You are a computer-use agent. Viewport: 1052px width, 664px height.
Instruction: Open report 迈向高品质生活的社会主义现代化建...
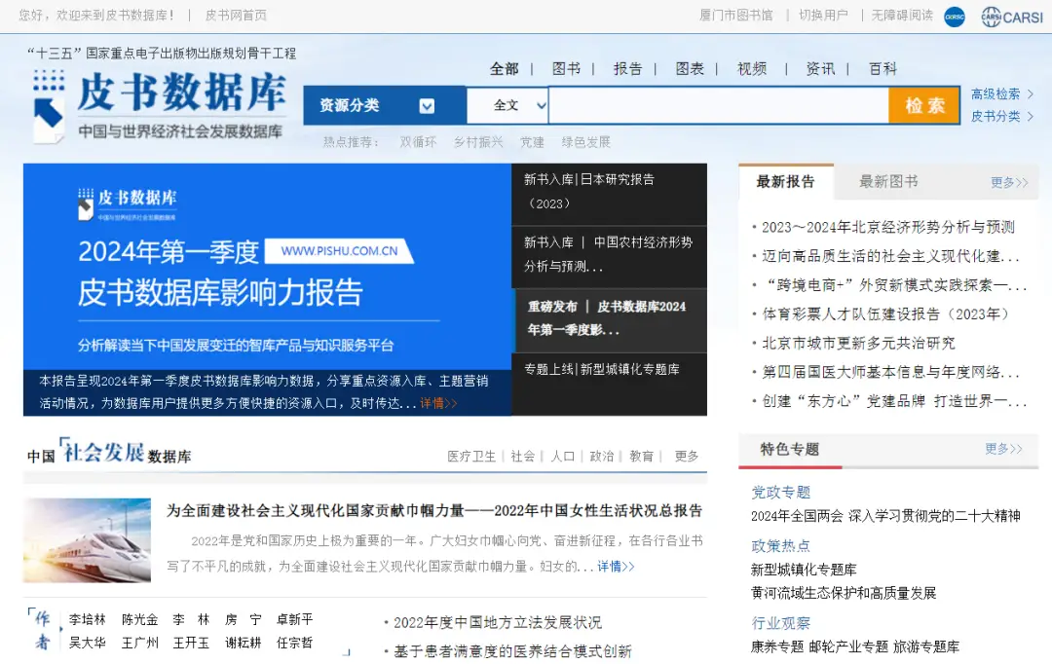(x=891, y=256)
